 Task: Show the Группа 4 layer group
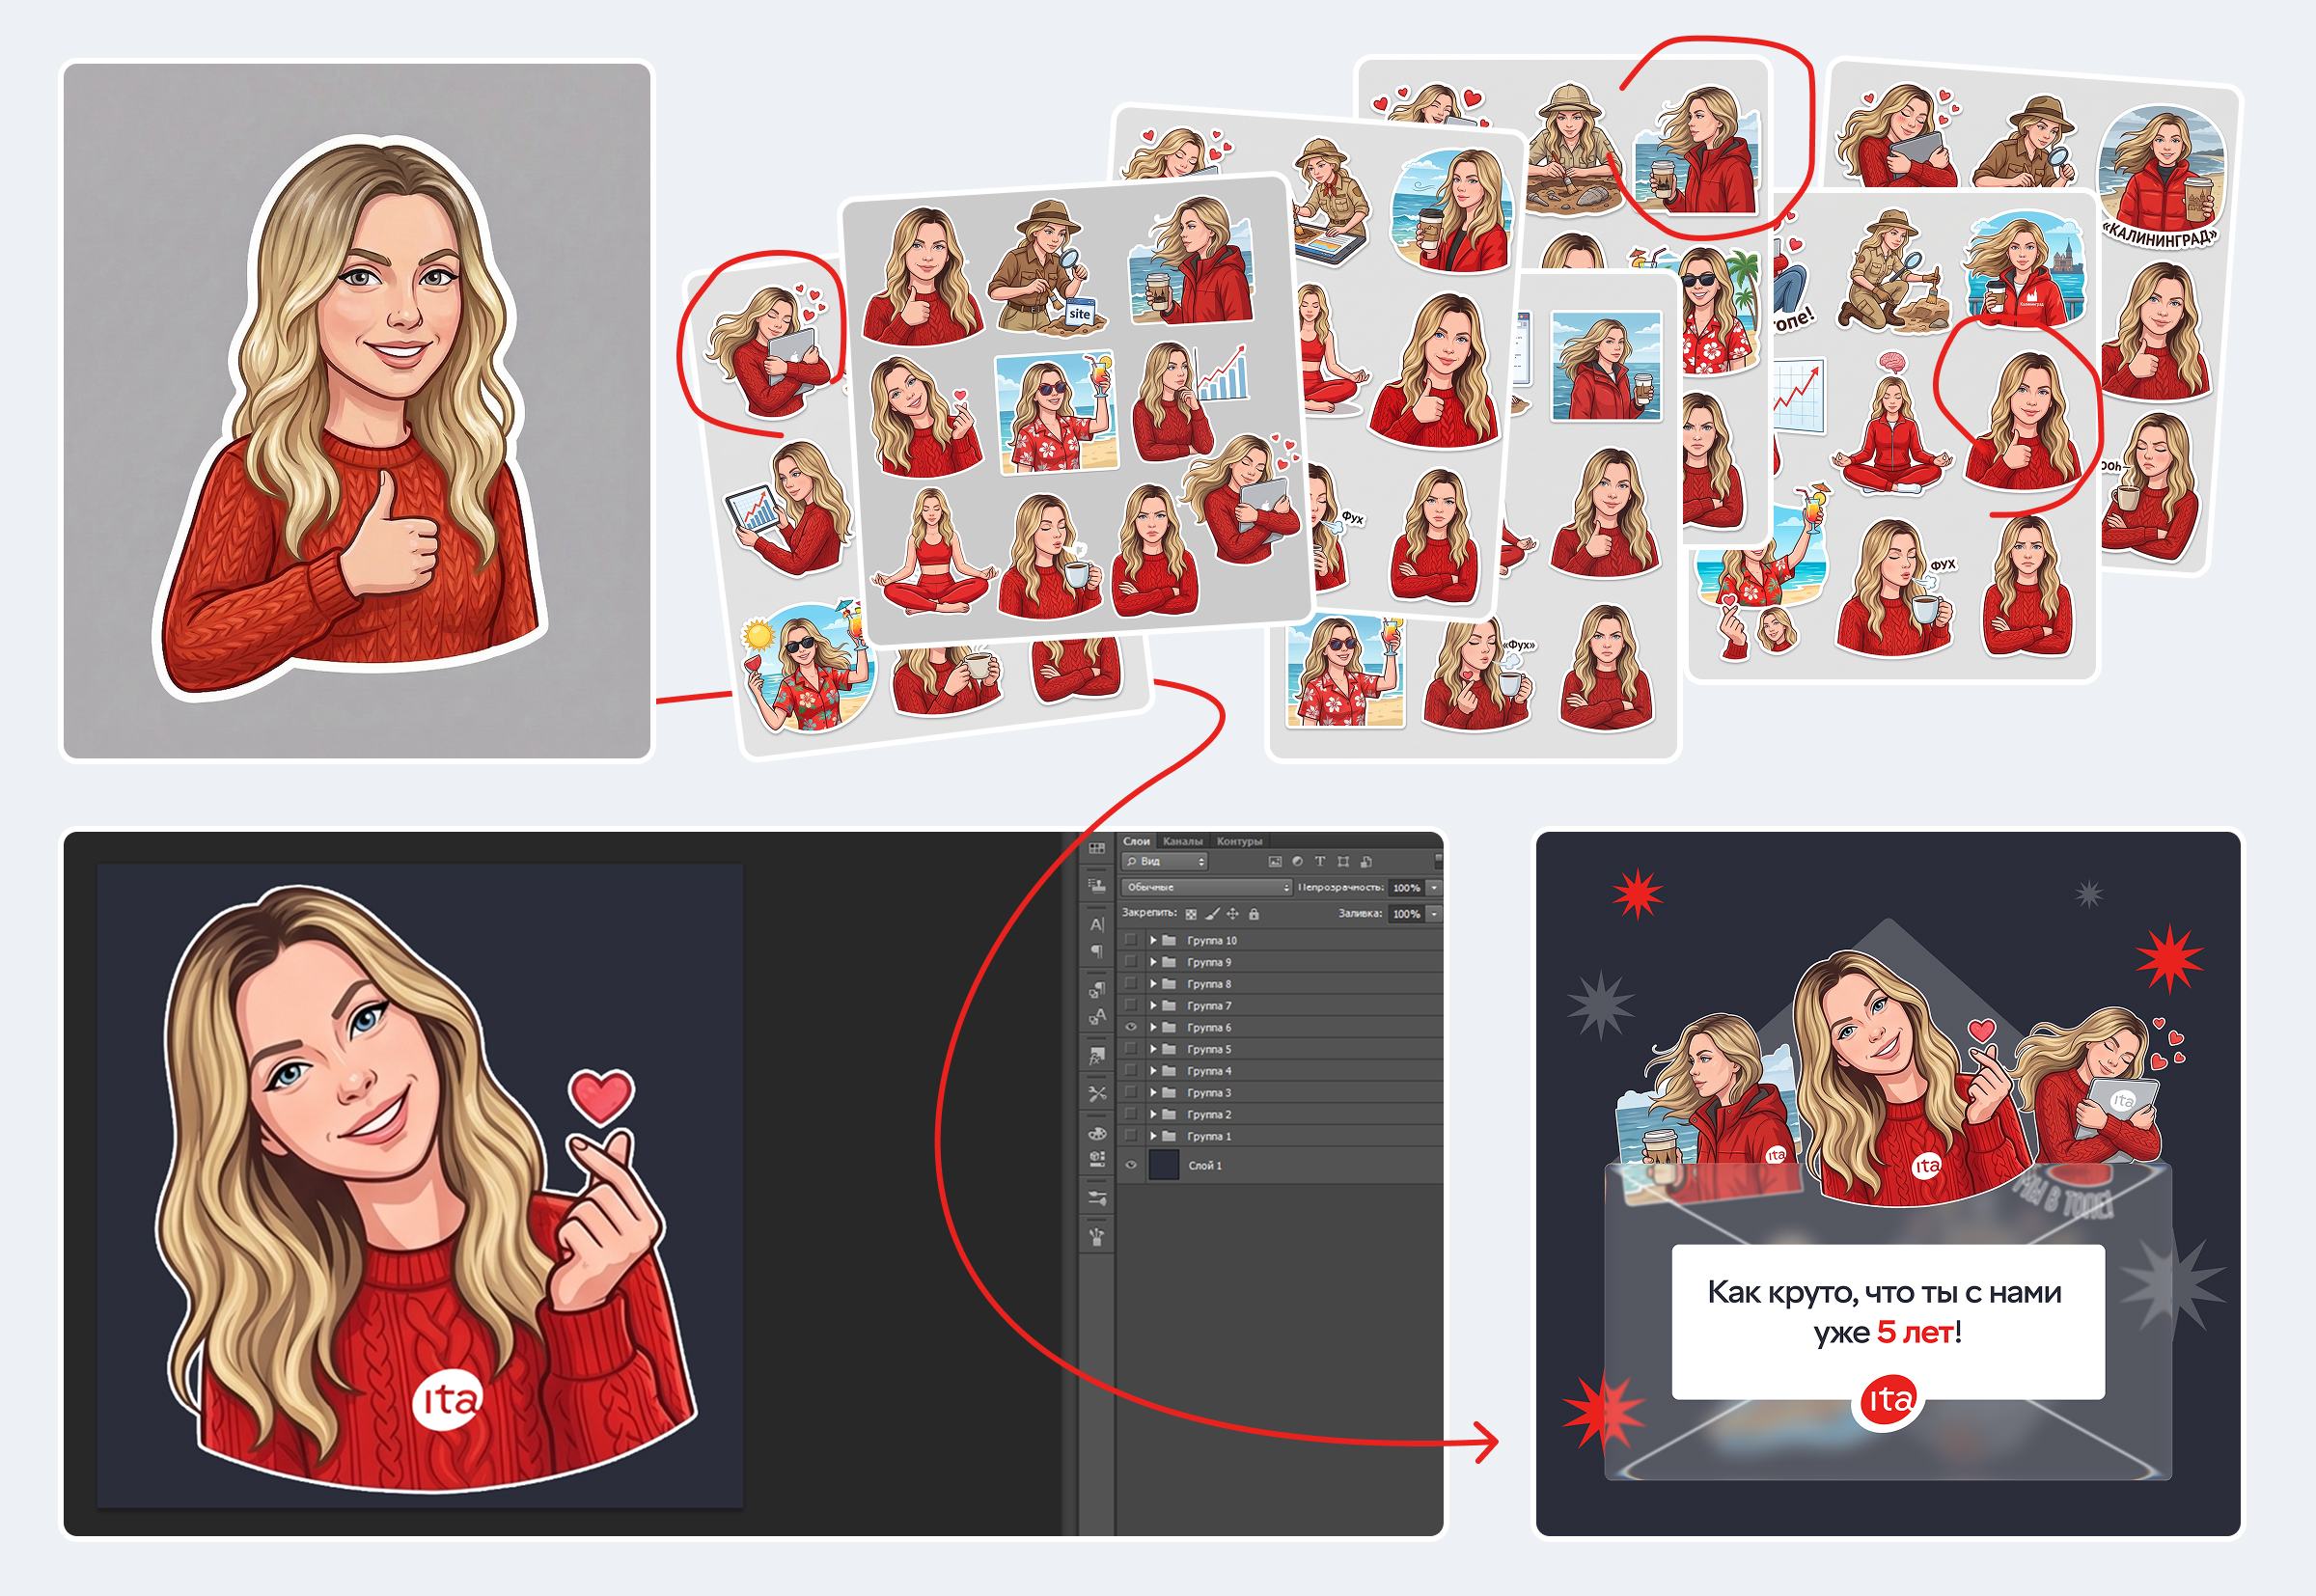(1131, 1071)
